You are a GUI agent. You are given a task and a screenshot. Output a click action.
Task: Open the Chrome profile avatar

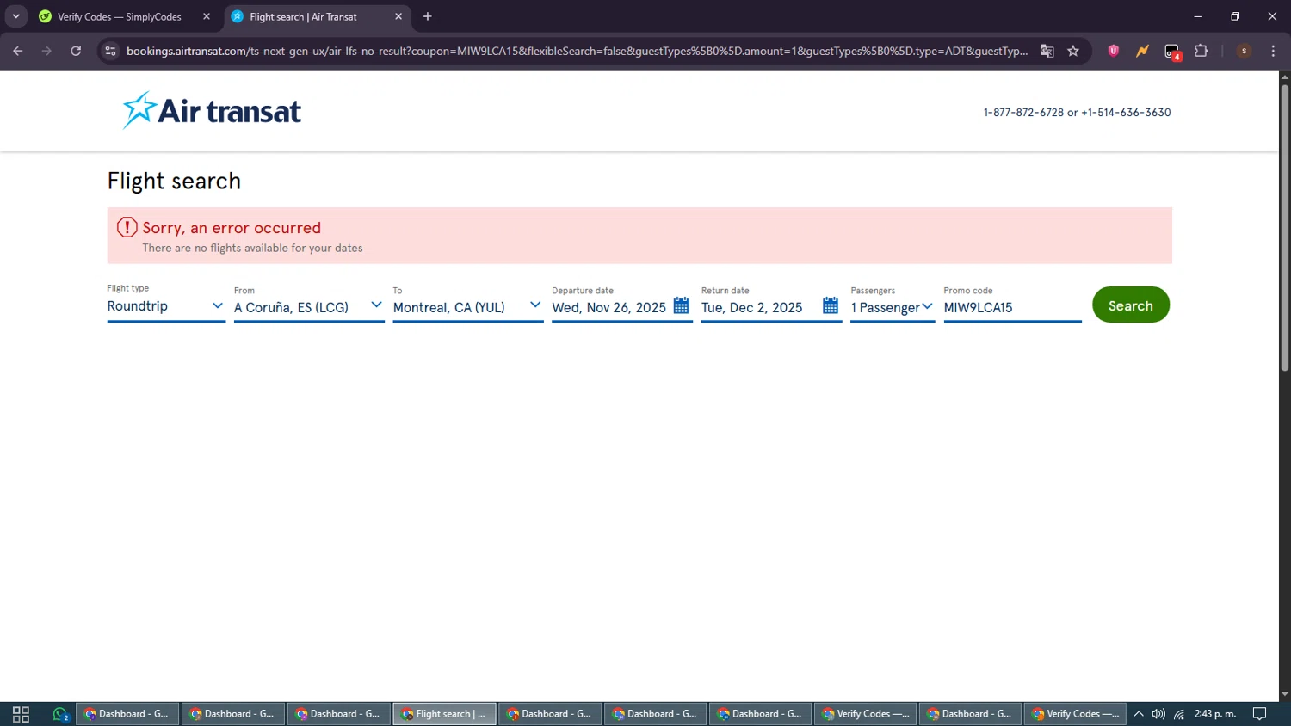click(1244, 51)
